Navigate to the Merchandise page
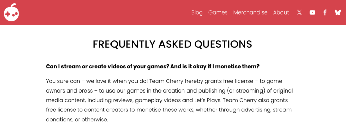 250,12
